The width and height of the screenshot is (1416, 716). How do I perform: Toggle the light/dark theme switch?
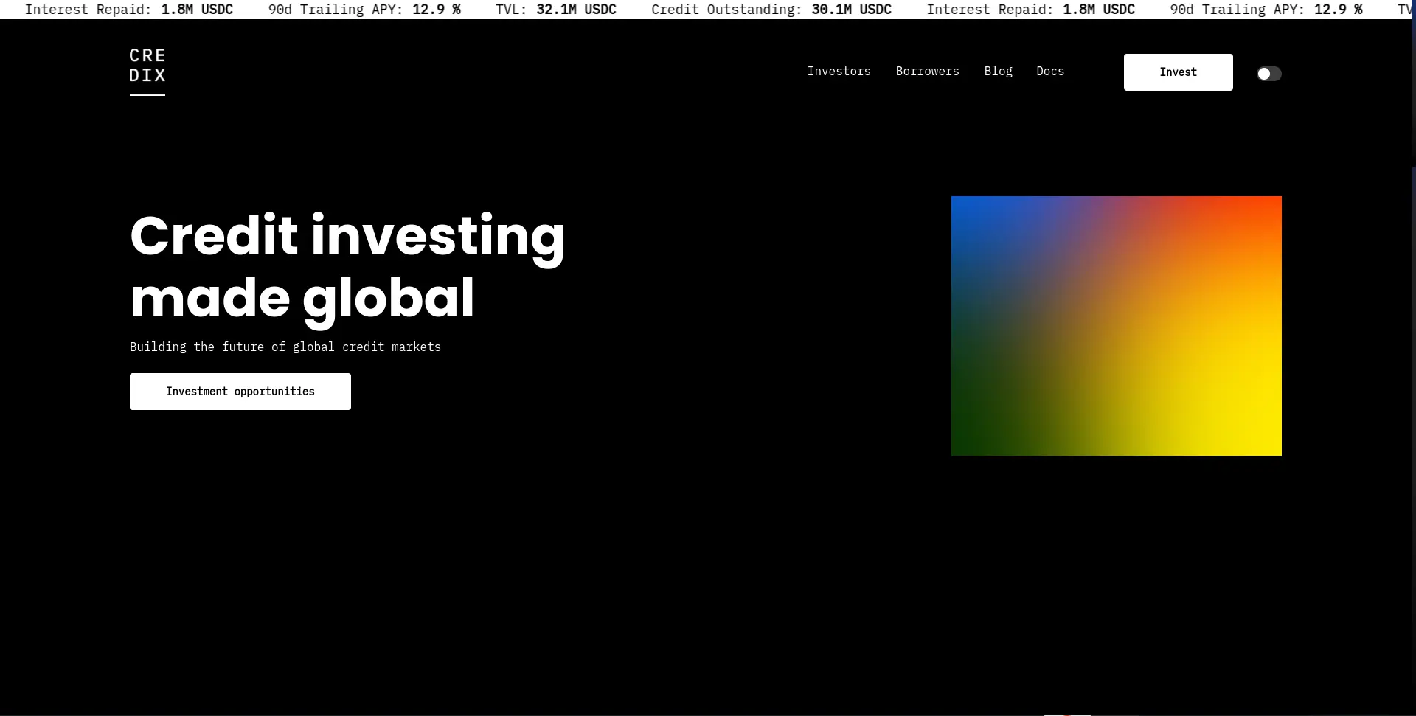coord(1268,74)
